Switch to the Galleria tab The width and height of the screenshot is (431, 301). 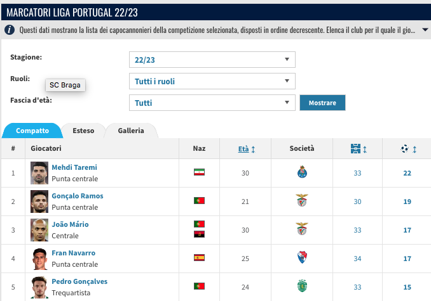click(x=131, y=131)
